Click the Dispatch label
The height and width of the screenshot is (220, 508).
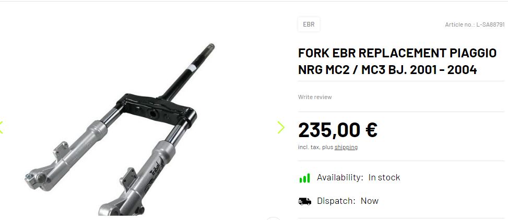point(336,201)
